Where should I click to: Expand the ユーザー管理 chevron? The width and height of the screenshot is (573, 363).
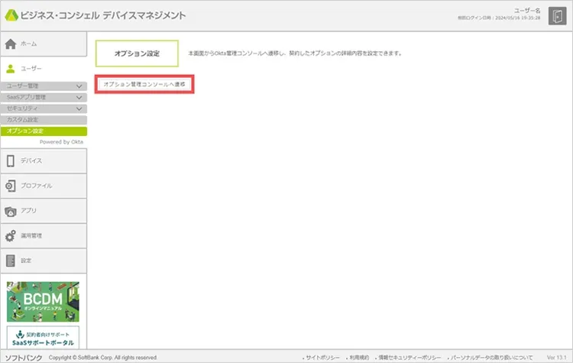(x=79, y=86)
